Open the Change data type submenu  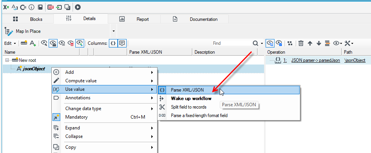tap(104, 109)
